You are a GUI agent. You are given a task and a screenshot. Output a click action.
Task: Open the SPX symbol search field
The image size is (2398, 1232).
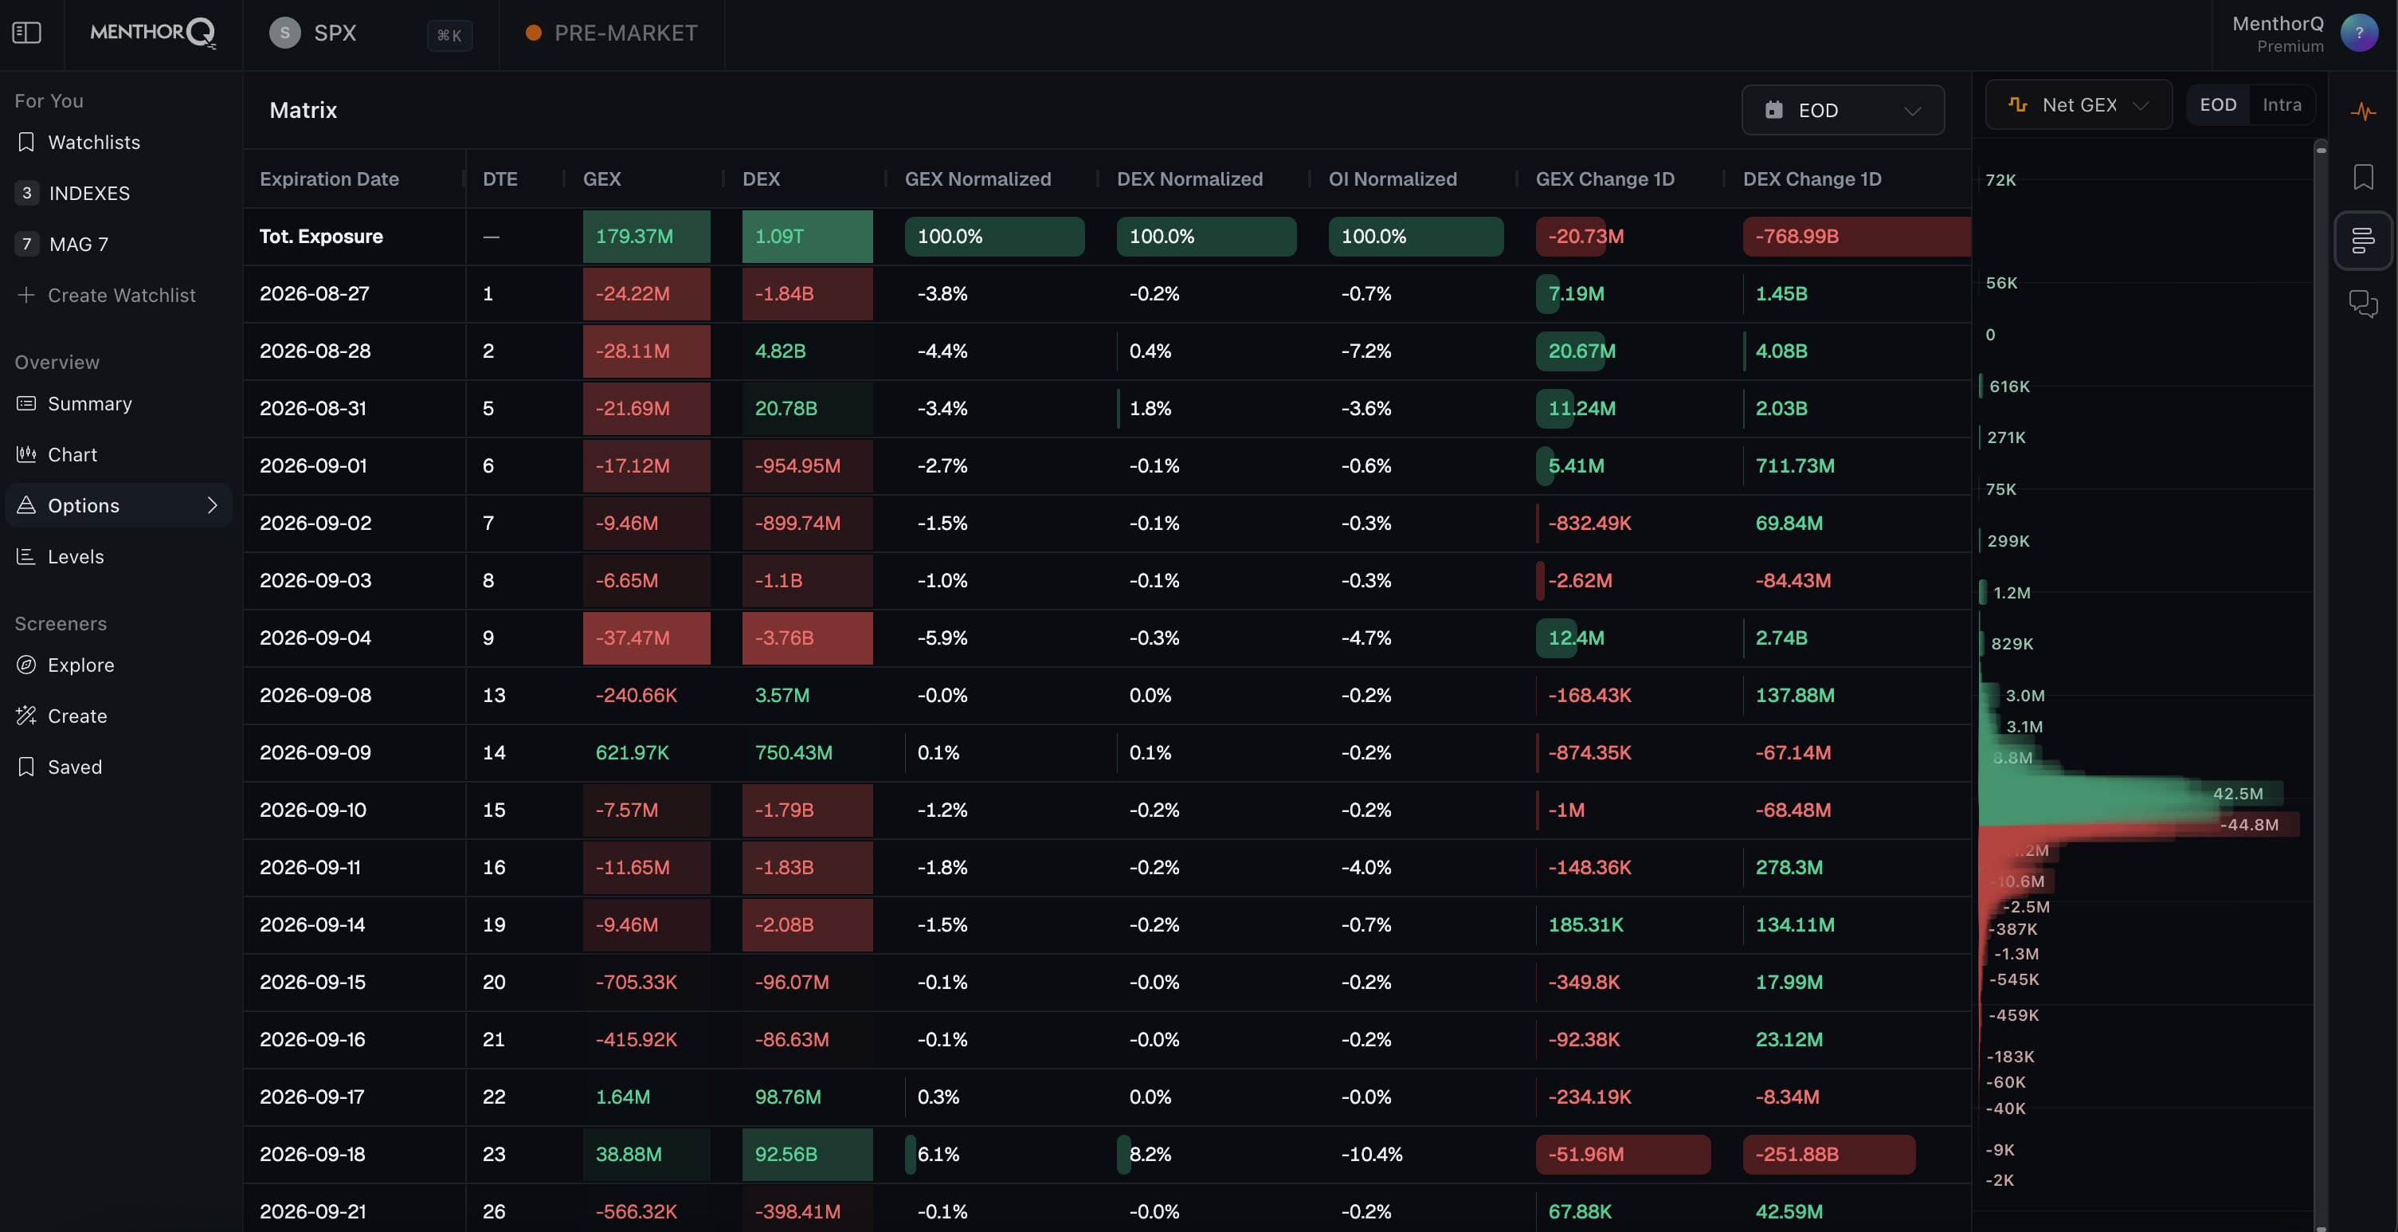point(370,33)
